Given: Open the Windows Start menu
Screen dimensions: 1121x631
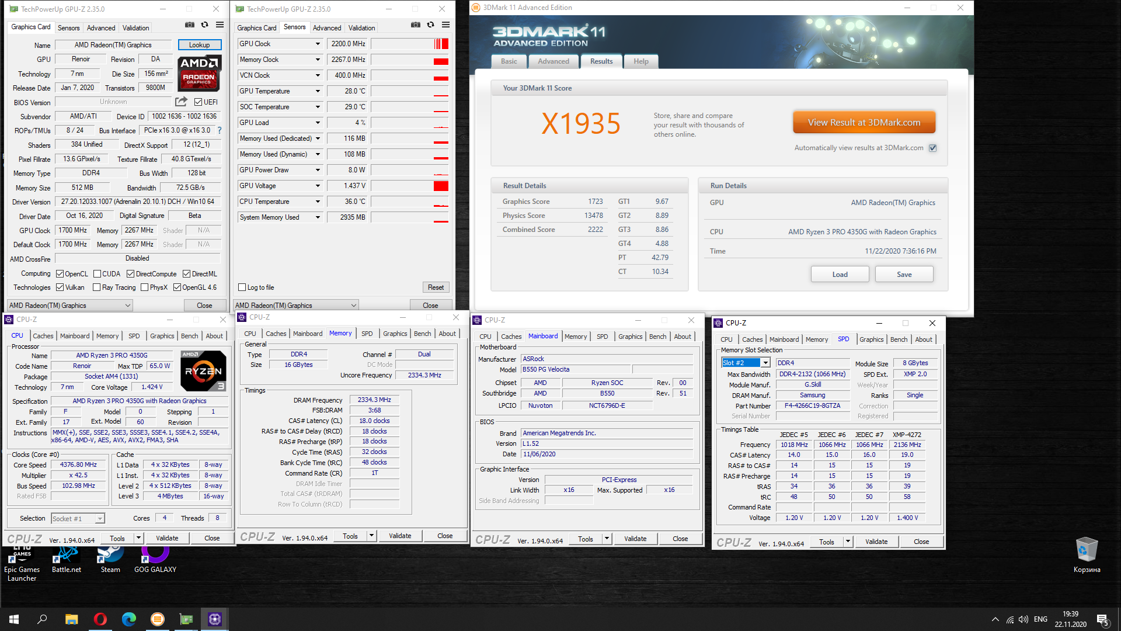Looking at the screenshot, I should tap(14, 619).
